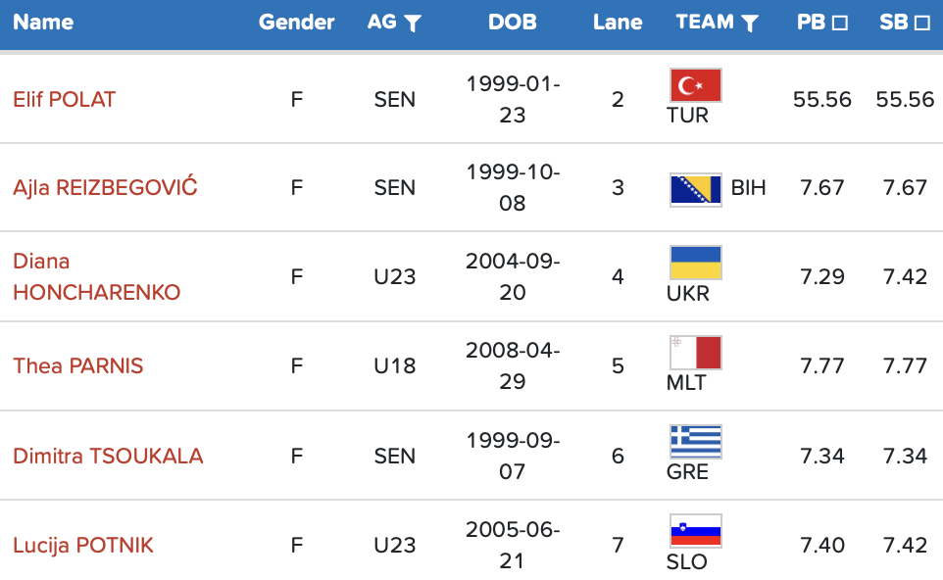Click the Ukraine flag icon
This screenshot has width=943, height=580.
point(695,263)
